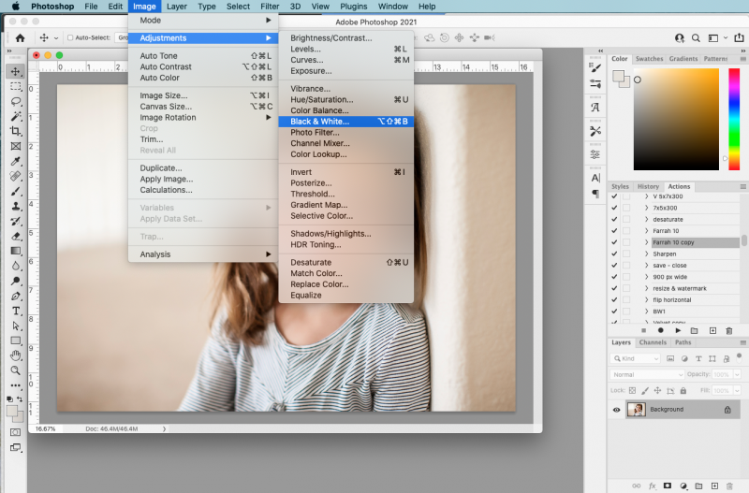Image resolution: width=749 pixels, height=493 pixels.
Task: Select the Eyedropper tool
Action: [x=16, y=161]
